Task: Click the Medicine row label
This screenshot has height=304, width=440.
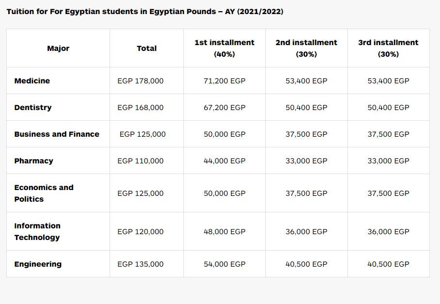Action: pos(32,81)
